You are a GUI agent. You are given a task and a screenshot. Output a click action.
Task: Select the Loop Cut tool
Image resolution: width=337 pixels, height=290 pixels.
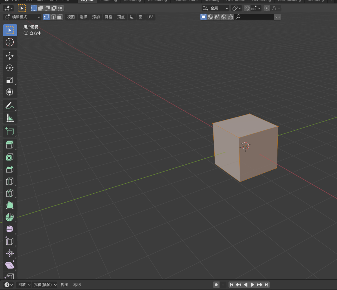coord(10,181)
